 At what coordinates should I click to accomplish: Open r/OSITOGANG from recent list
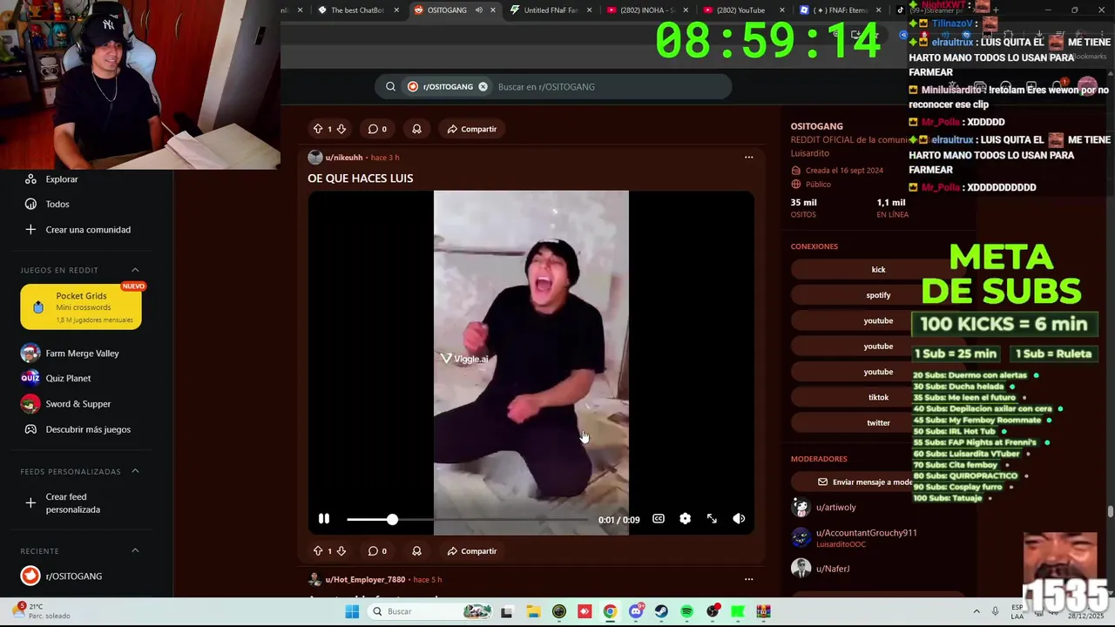point(74,576)
